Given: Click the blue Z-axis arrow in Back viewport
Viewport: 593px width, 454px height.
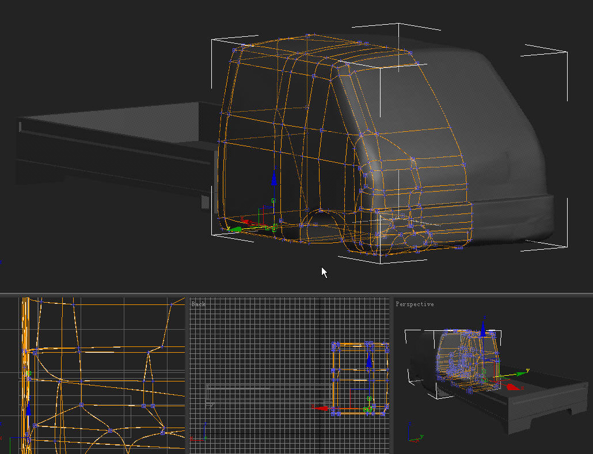Looking at the screenshot, I should pyautogui.click(x=368, y=364).
